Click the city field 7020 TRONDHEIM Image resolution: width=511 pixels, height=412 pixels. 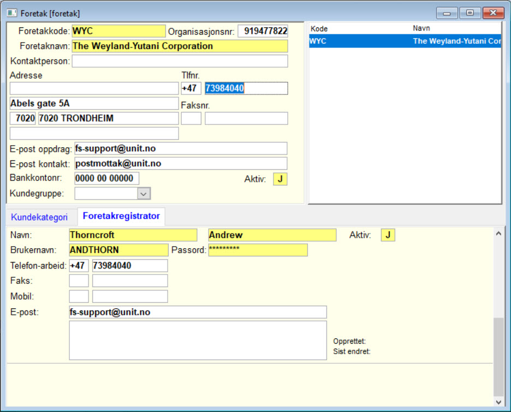coord(109,118)
